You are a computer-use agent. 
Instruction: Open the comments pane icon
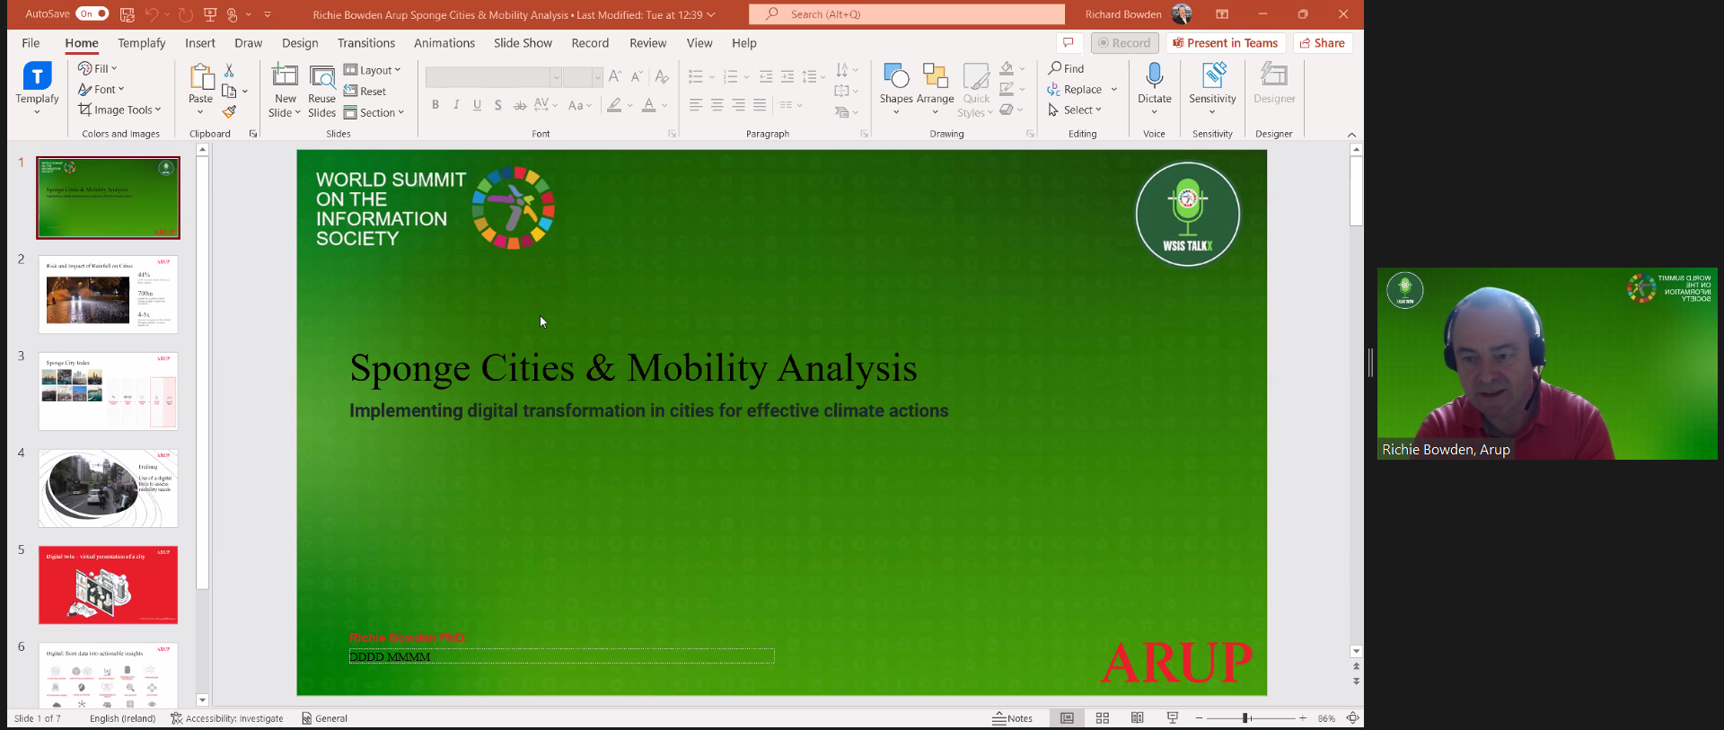click(1068, 42)
